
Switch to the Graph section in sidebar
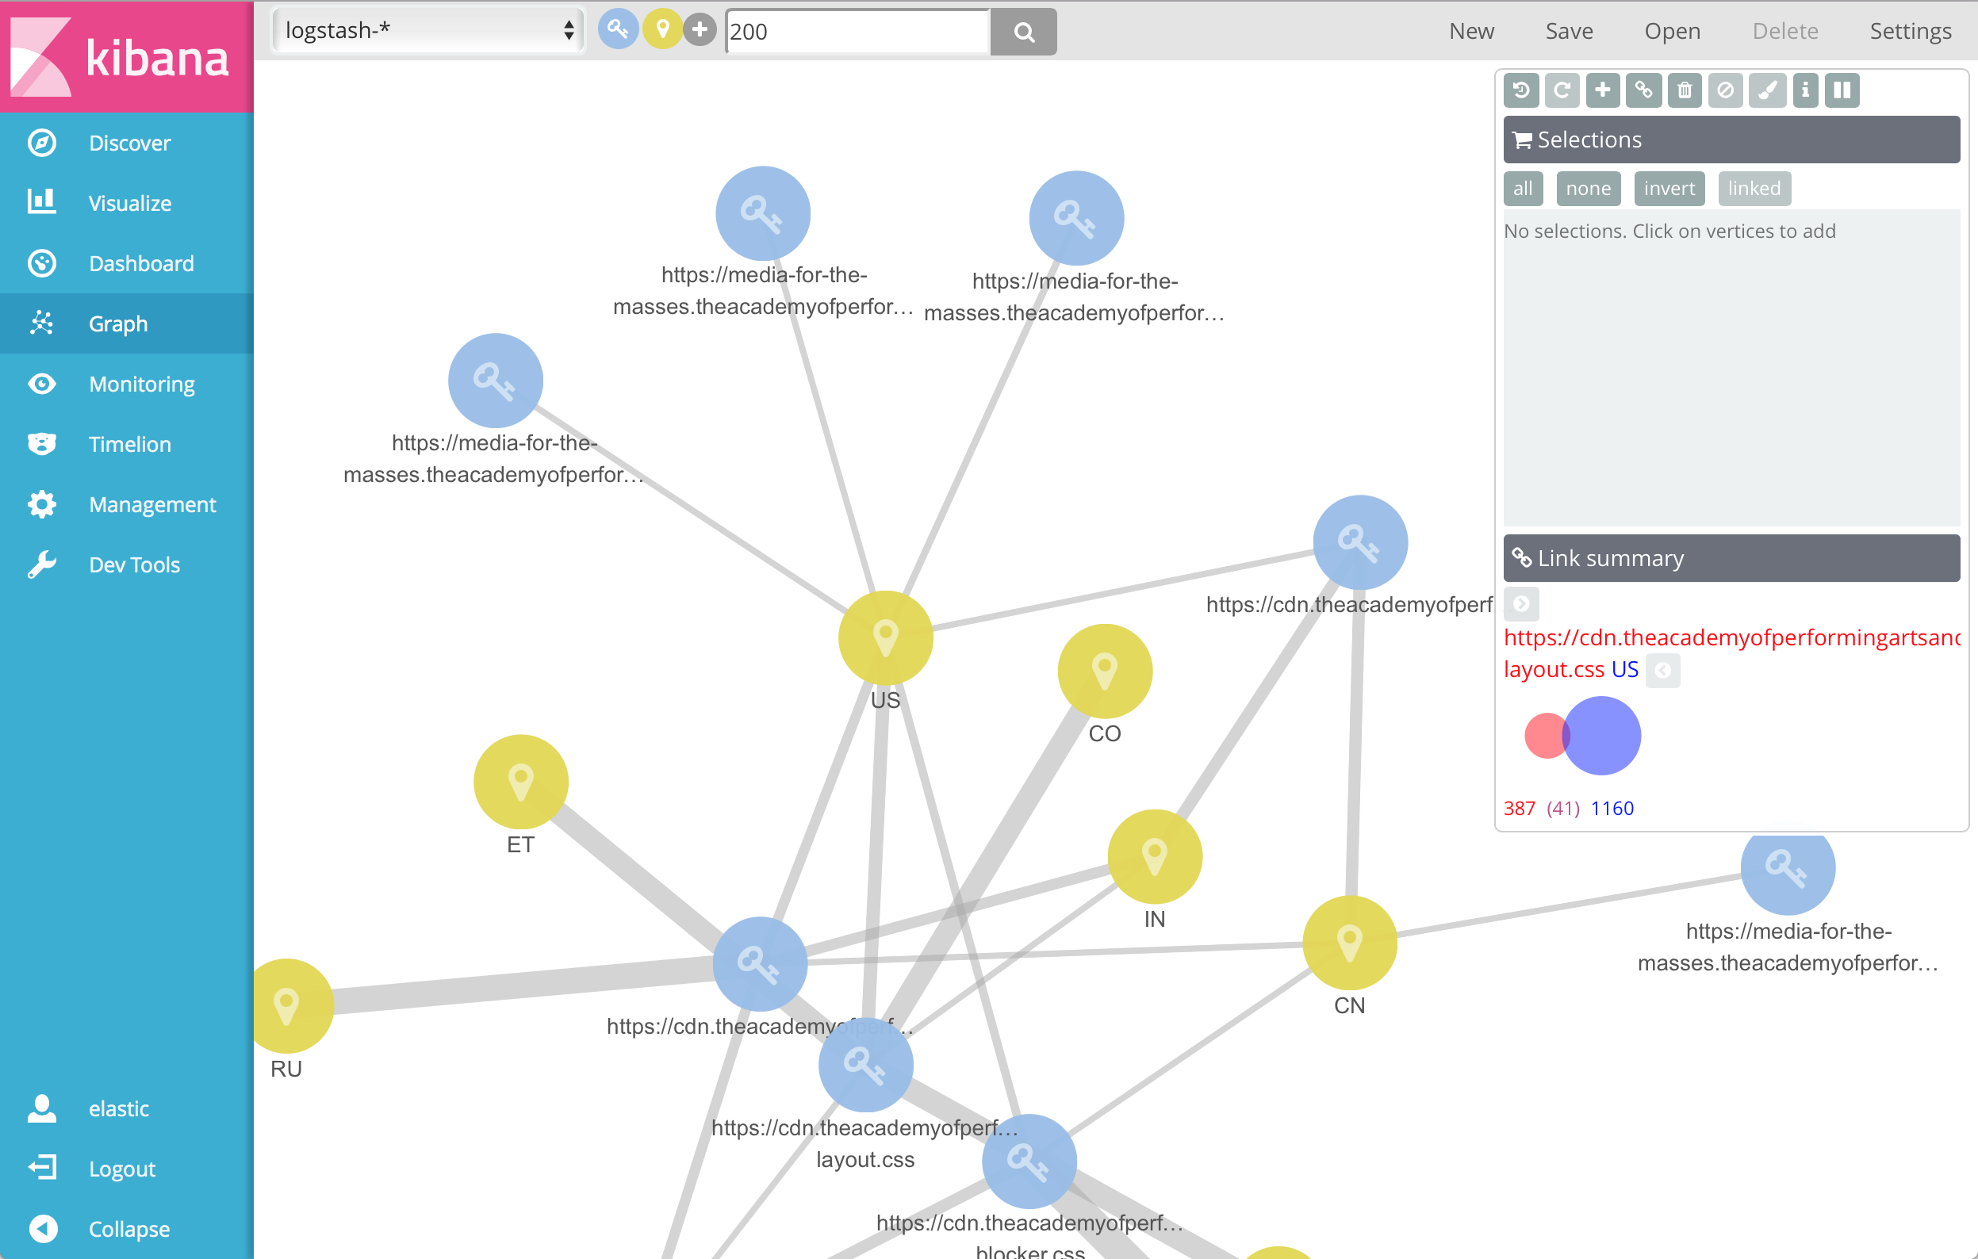117,323
